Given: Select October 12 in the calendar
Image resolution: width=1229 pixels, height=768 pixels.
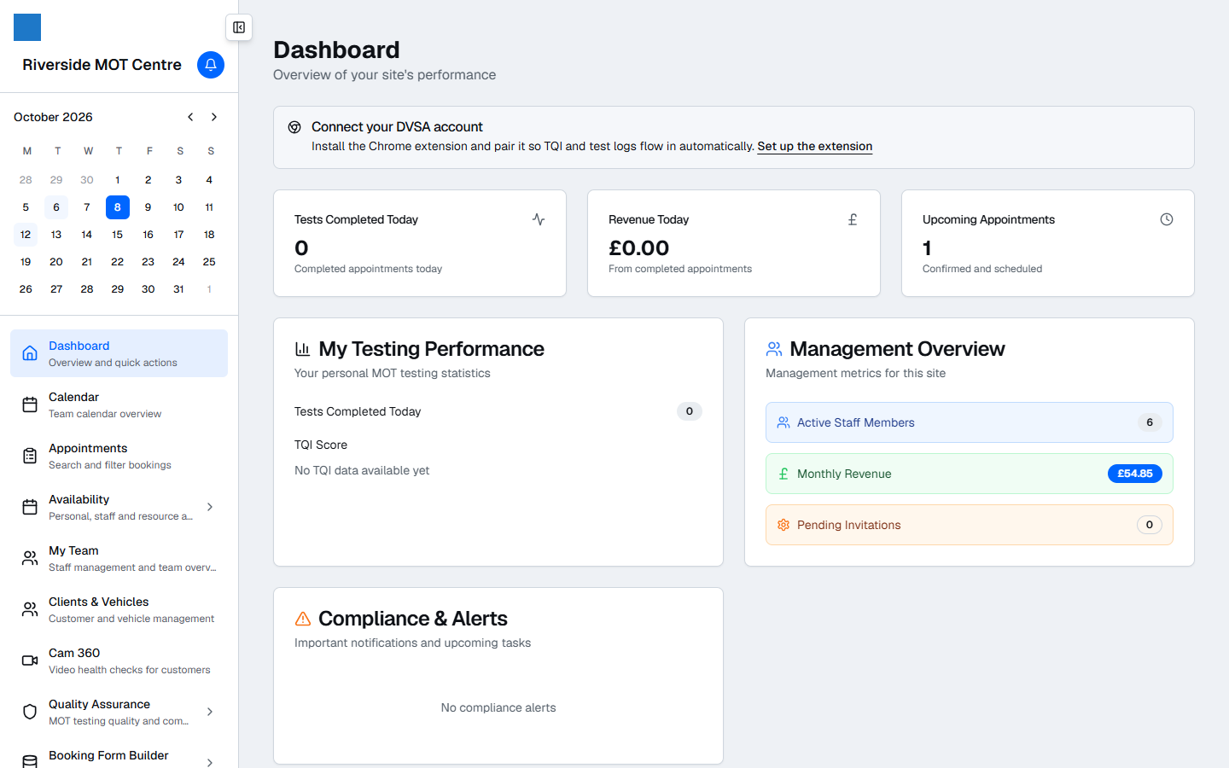Looking at the screenshot, I should [x=26, y=235].
